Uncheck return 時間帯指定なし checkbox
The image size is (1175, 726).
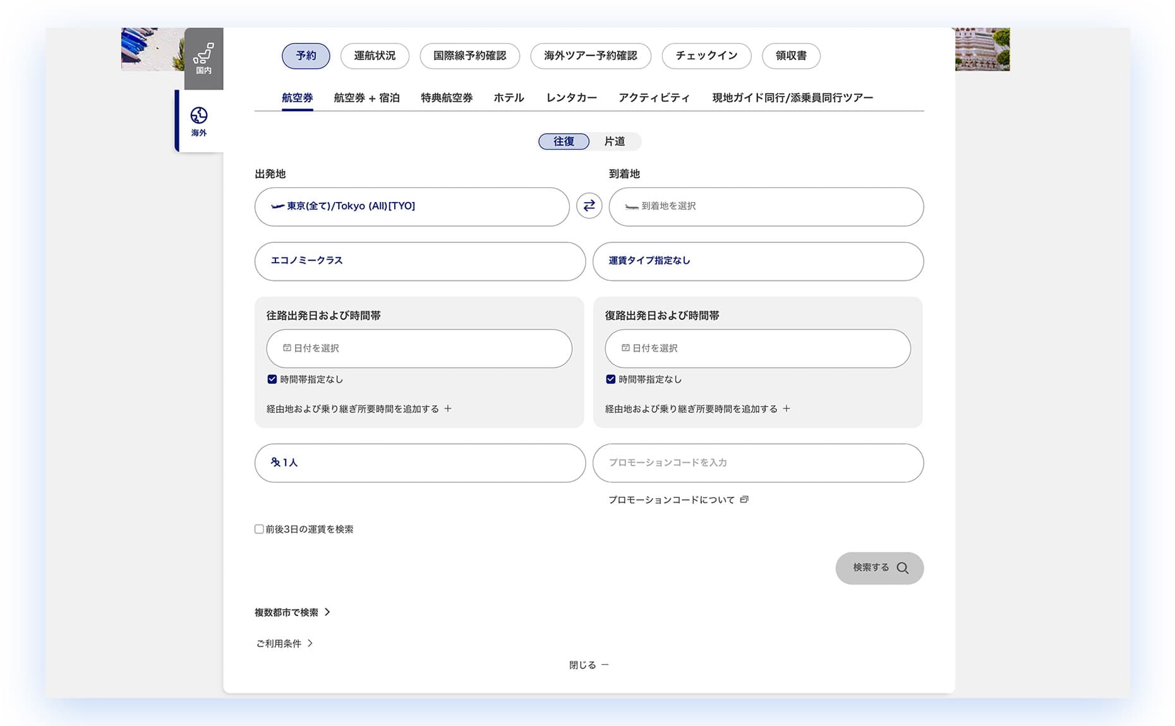(611, 379)
